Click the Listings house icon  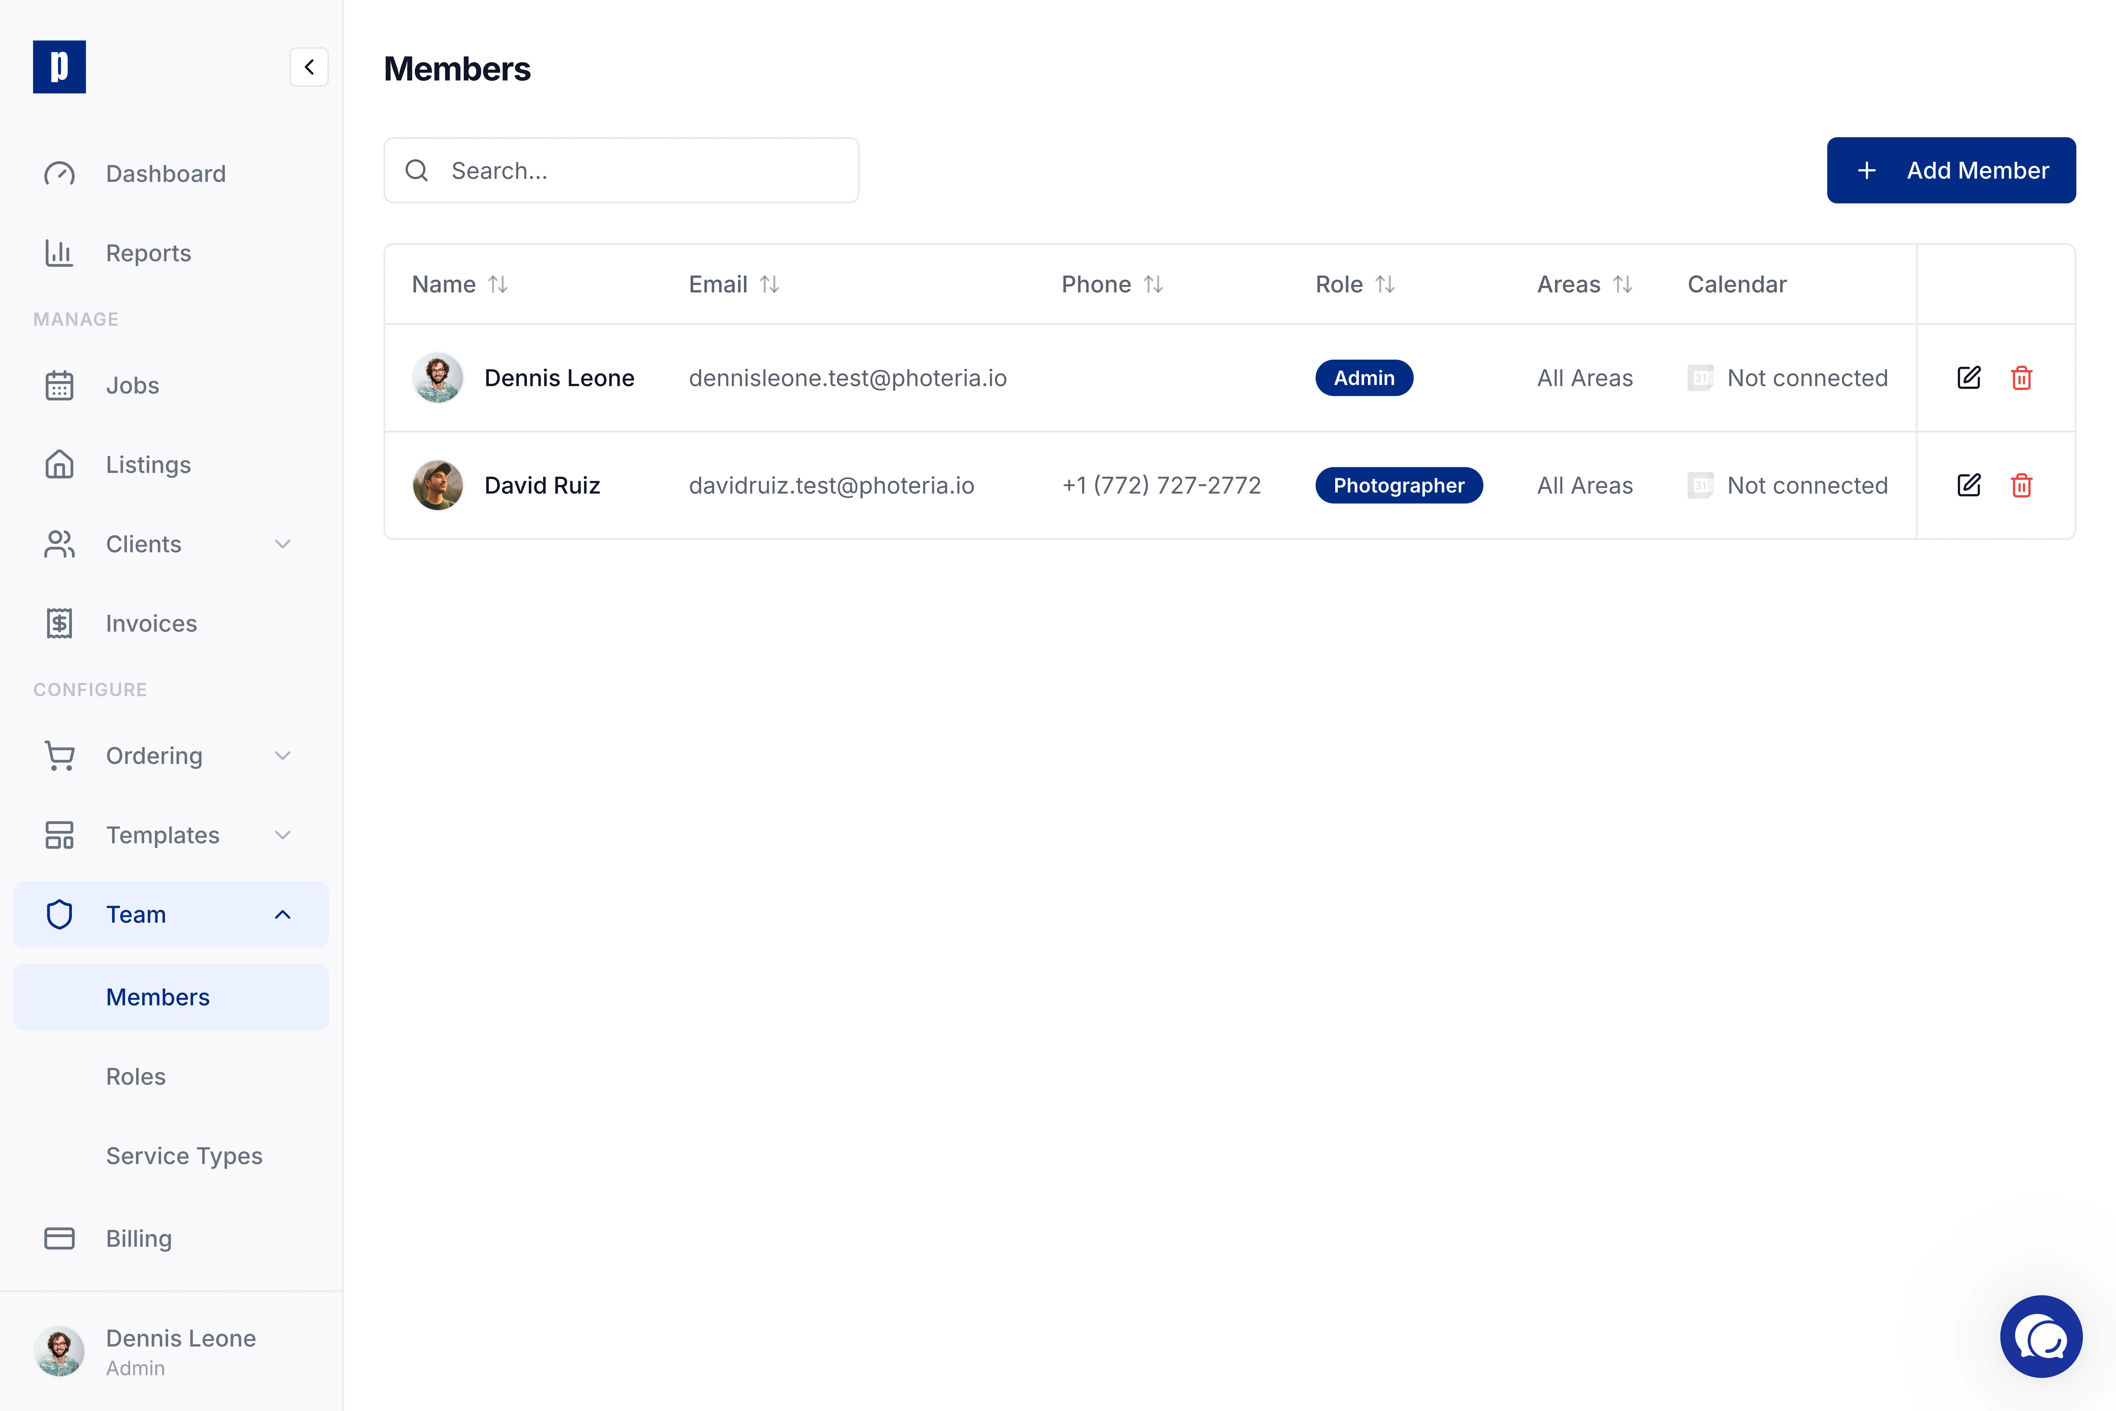[x=60, y=464]
